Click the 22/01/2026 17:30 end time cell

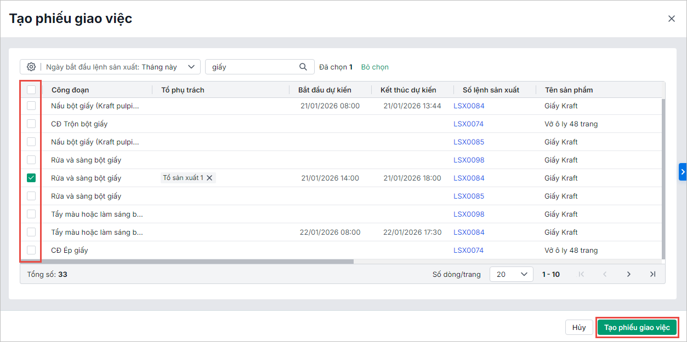(x=412, y=232)
